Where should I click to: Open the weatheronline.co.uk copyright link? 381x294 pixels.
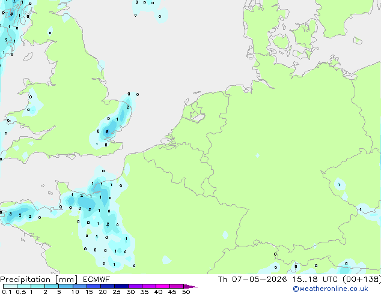[331, 289]
